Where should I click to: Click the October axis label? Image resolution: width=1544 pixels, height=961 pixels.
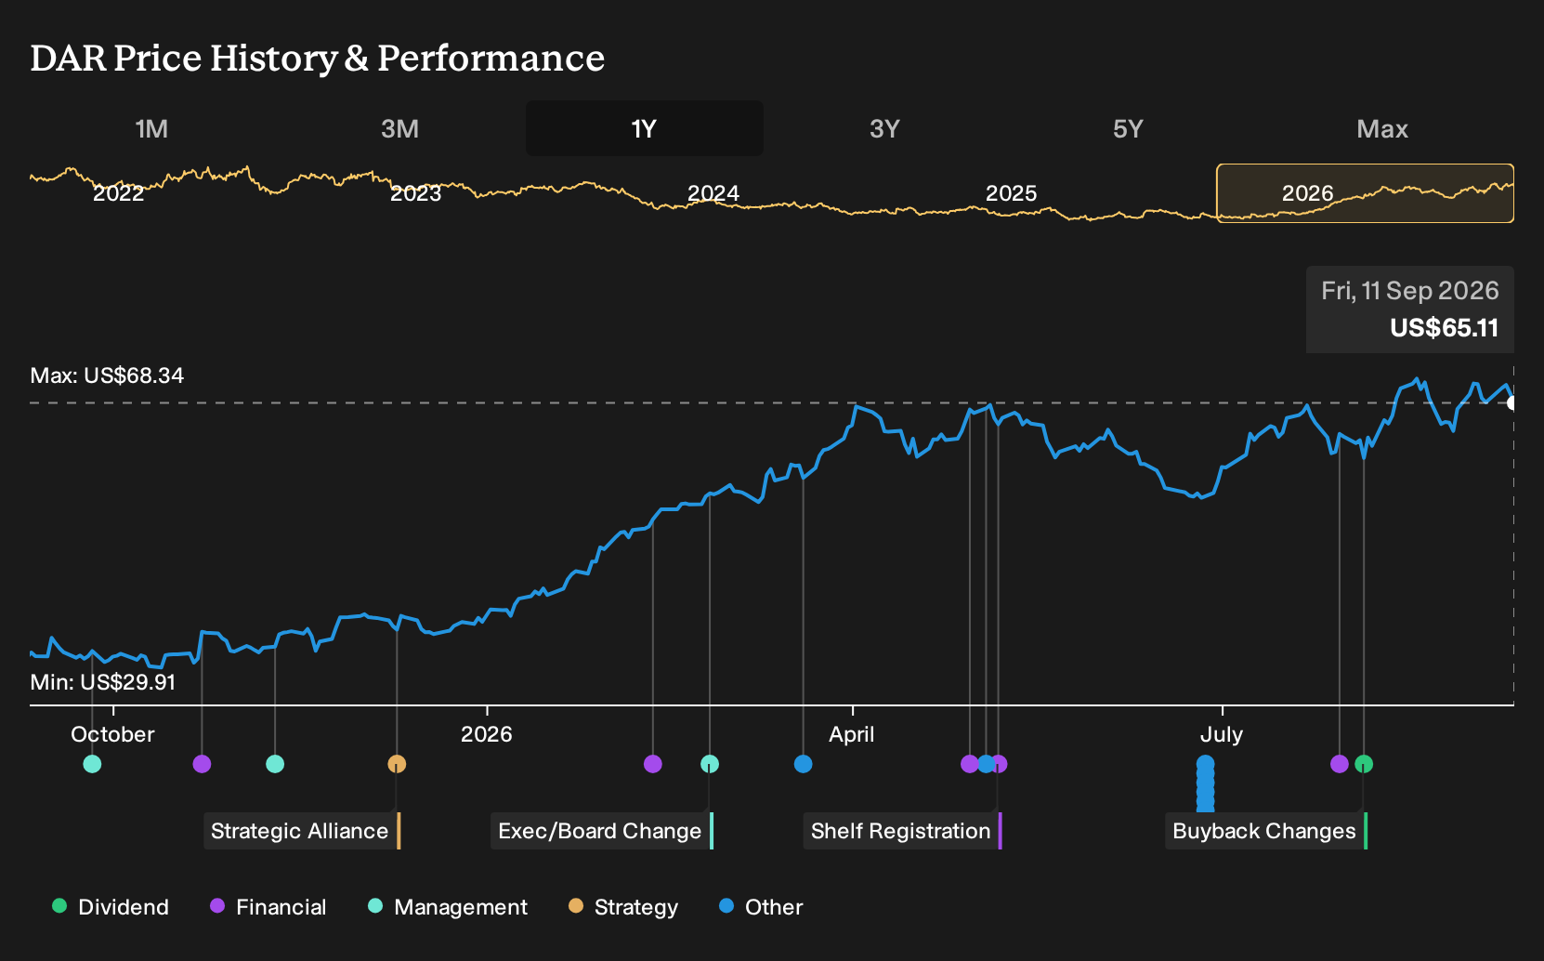pos(112,734)
